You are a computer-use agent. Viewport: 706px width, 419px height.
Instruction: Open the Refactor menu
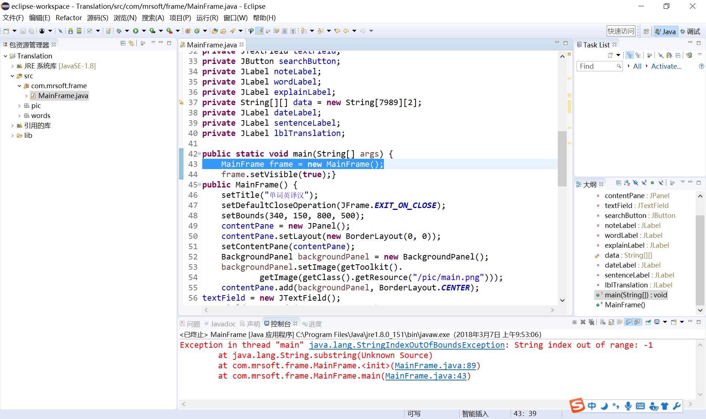point(69,18)
